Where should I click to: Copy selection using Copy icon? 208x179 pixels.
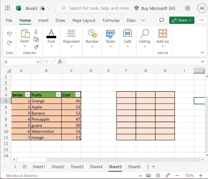(36, 39)
